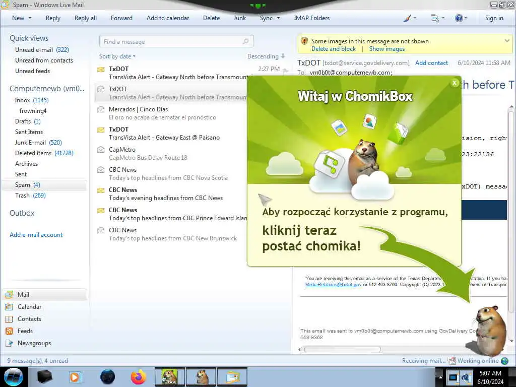
Task: Open the Windows Live Mail taskbar button
Action: pos(232,377)
